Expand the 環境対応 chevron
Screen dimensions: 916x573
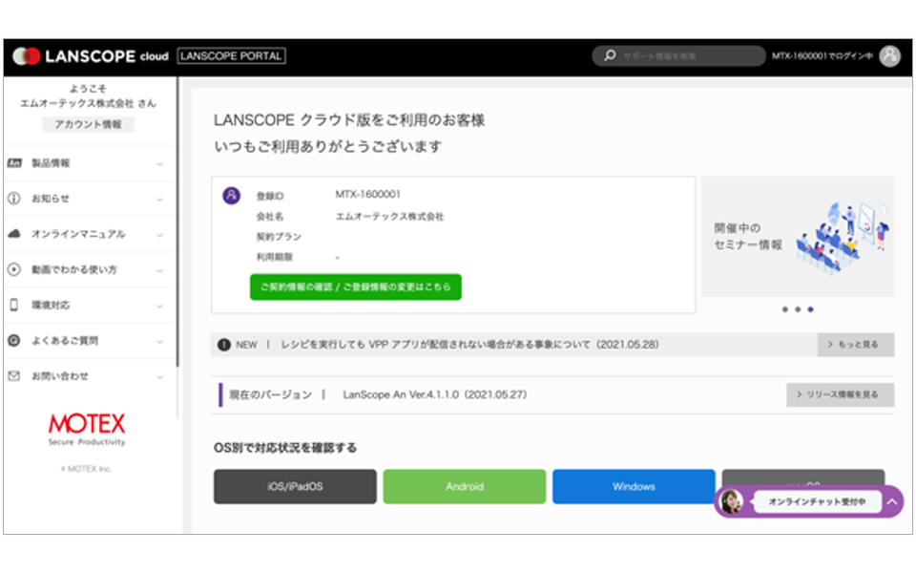tap(159, 306)
